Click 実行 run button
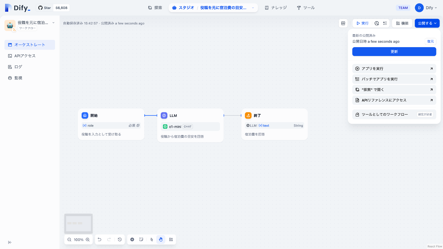This screenshot has width=443, height=249. pyautogui.click(x=362, y=23)
